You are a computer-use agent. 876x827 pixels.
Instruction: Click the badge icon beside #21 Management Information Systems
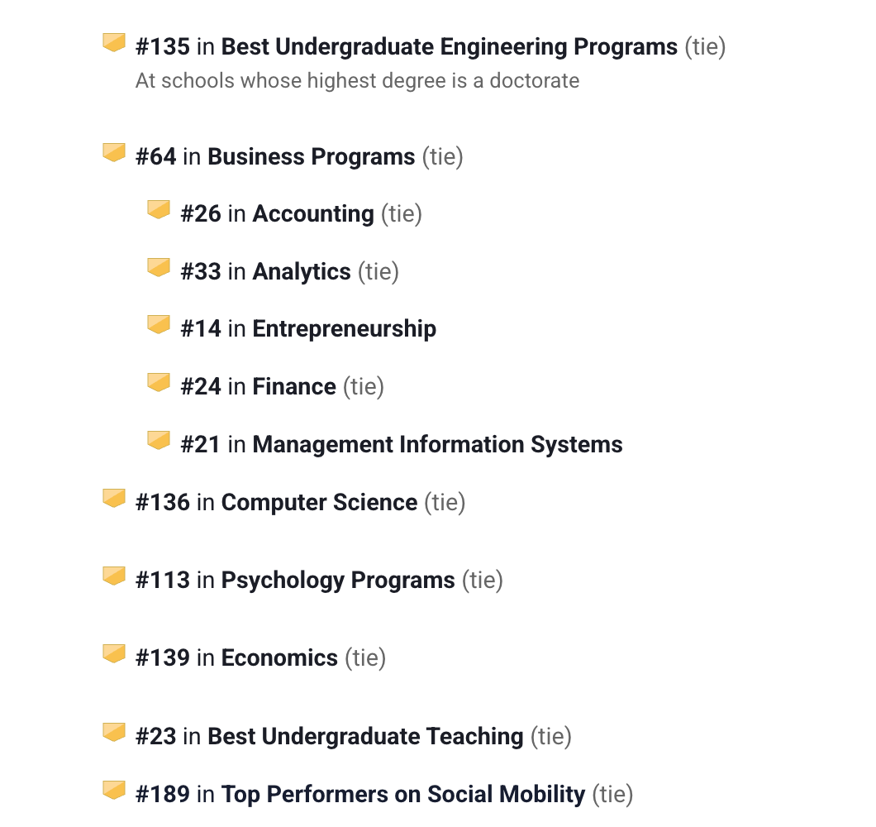tap(159, 441)
